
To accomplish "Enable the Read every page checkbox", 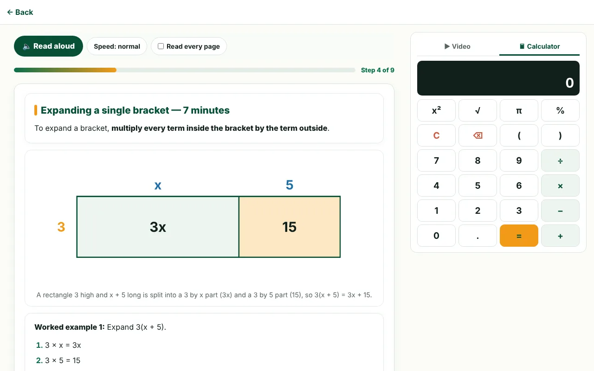I will (161, 46).
